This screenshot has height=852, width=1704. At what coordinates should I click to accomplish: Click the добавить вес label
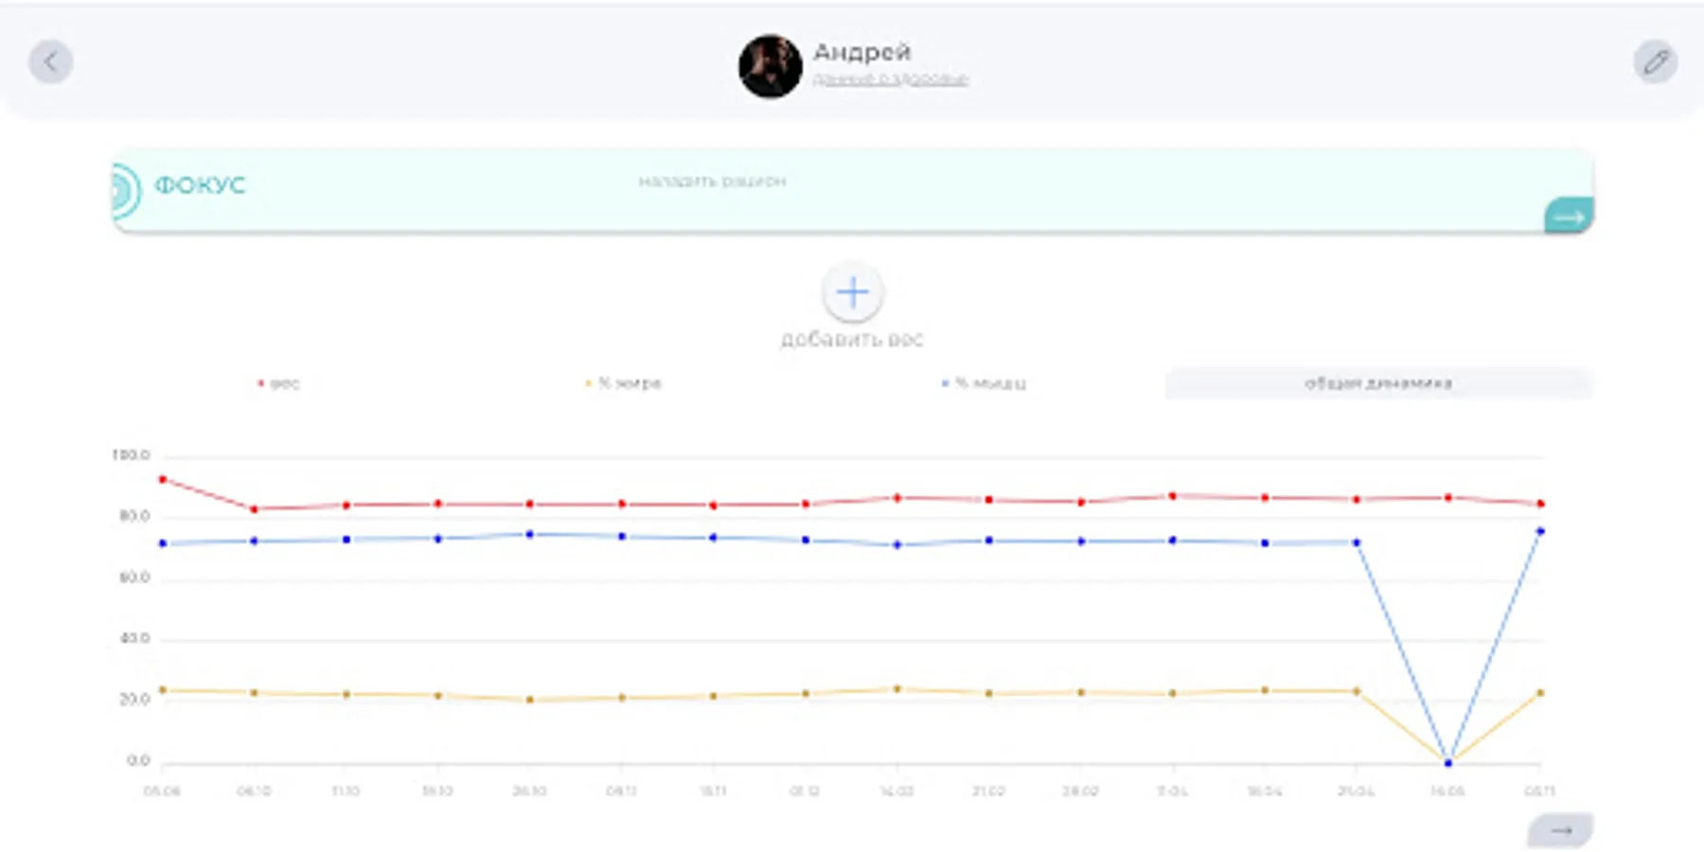click(851, 339)
